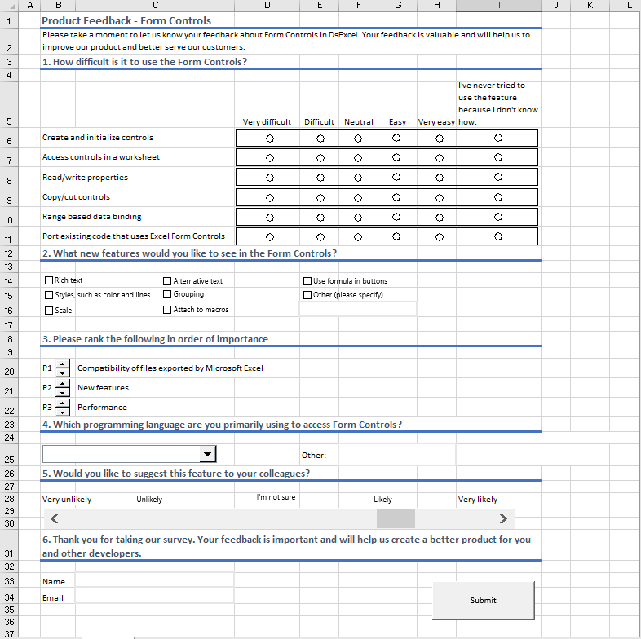Click the Other features specify field

coord(358,309)
